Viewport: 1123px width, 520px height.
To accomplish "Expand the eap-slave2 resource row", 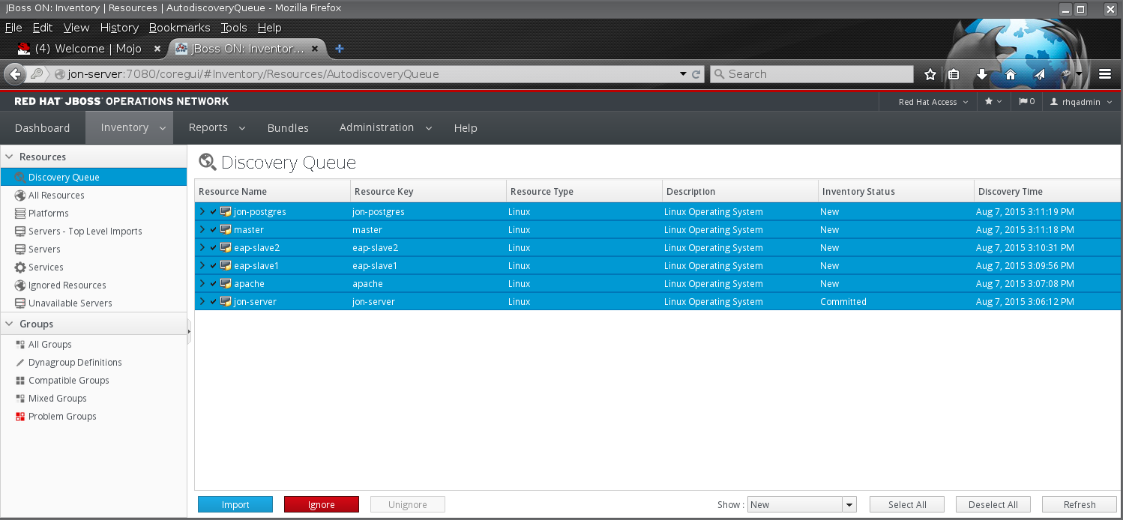I will pyautogui.click(x=202, y=248).
